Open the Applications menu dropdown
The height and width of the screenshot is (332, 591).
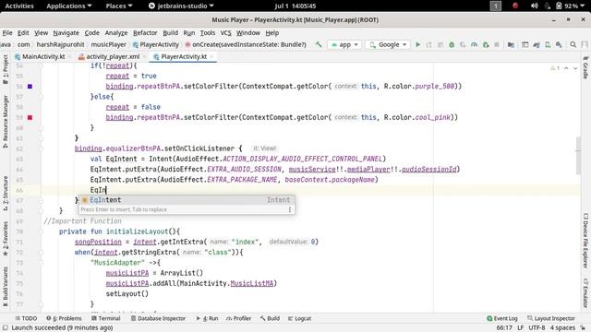69,6
